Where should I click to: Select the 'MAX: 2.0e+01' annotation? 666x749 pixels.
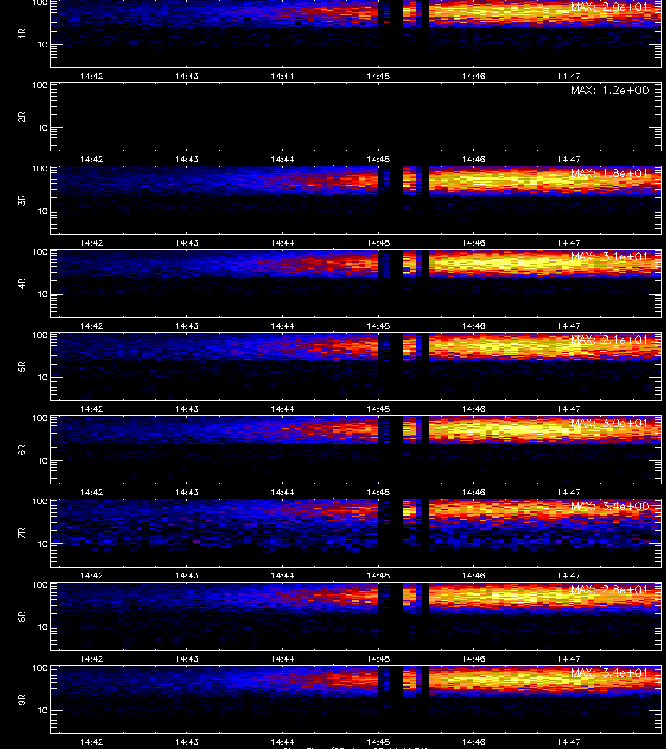click(609, 7)
